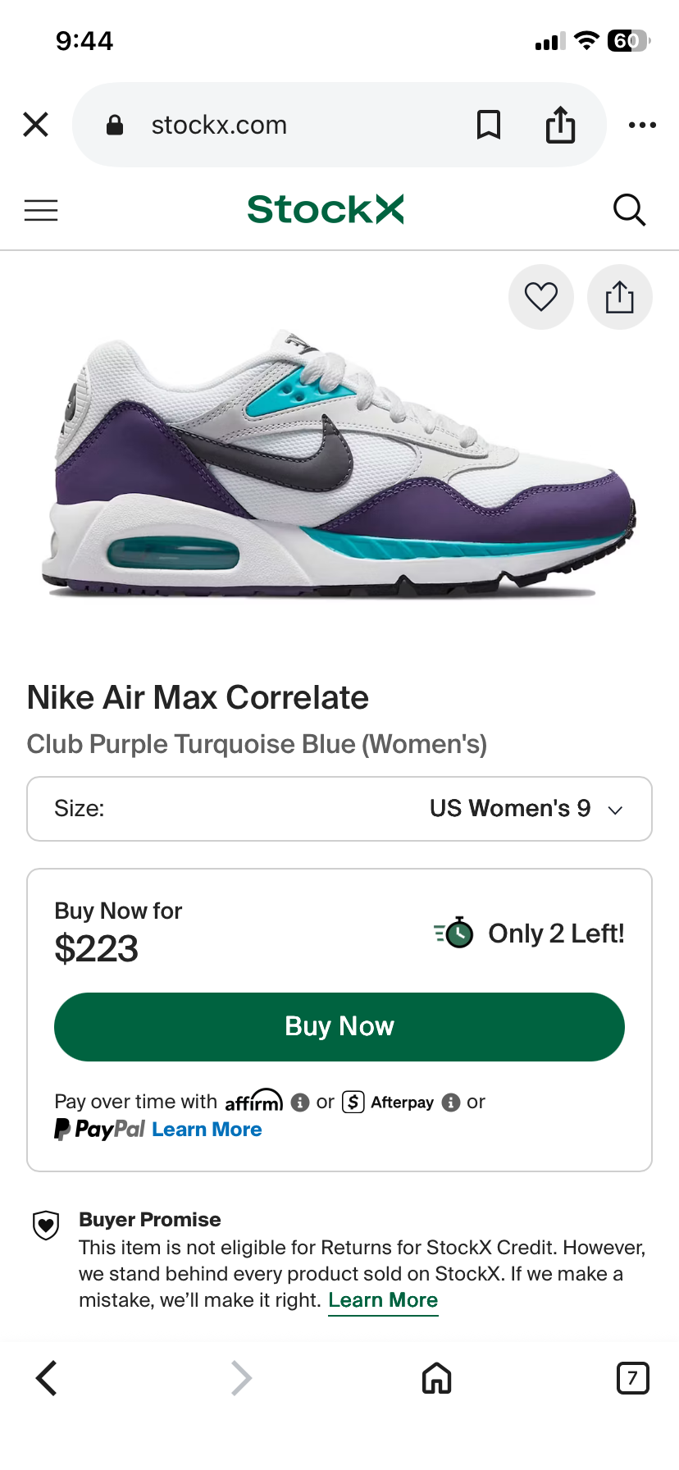The image size is (679, 1470).
Task: Go to browser home page
Action: pos(436,1378)
